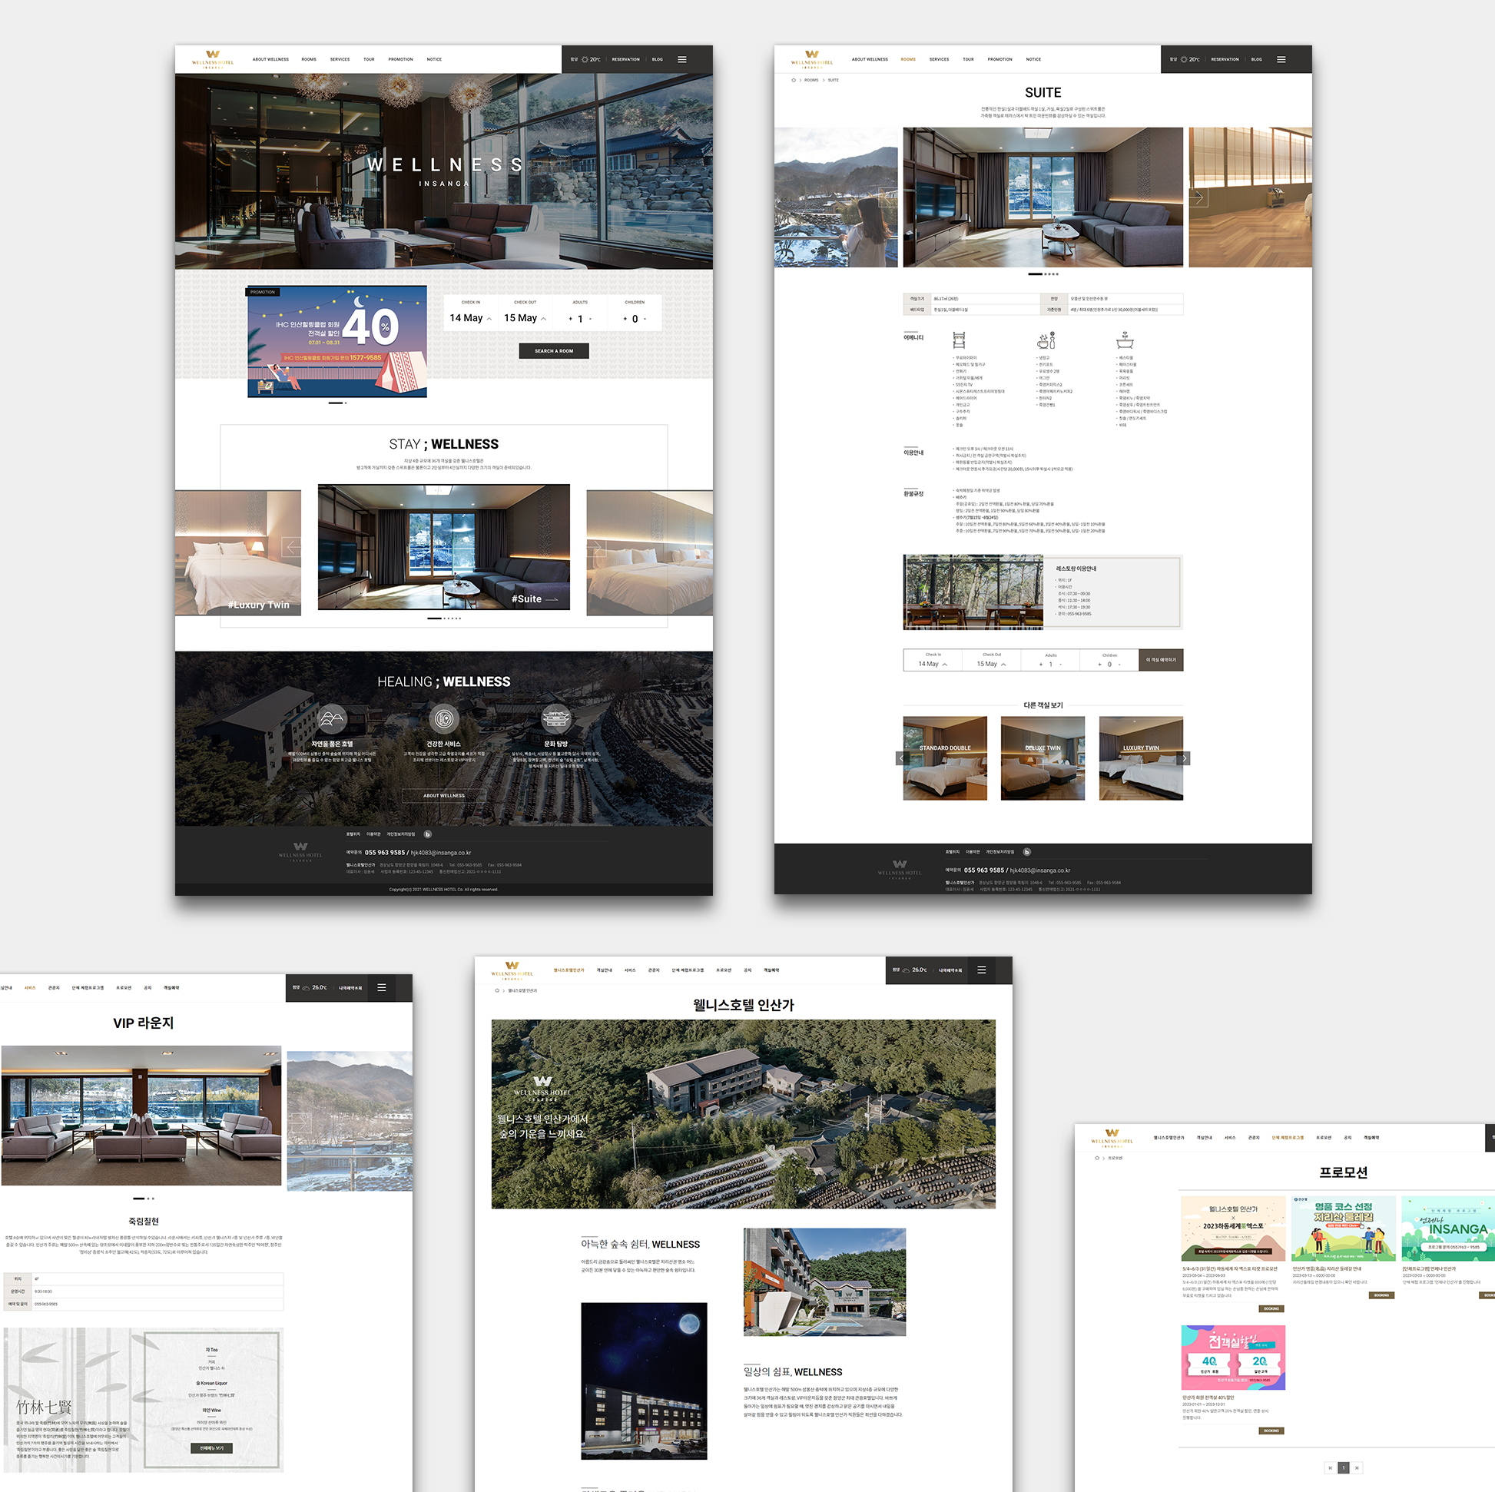Click #Luxury Twin room card on home page
The image size is (1495, 1492).
[x=237, y=552]
